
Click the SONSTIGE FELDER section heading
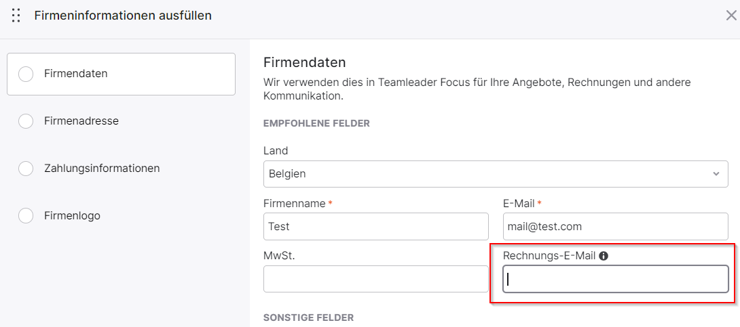[x=308, y=318]
